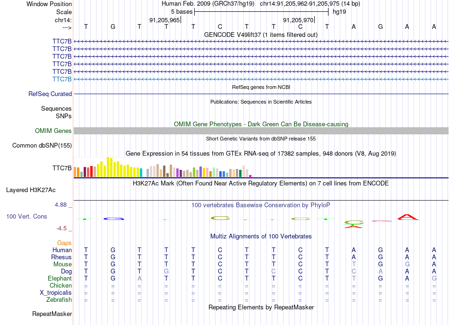
Task: Click the X_tropicalis alignment row label
Action: pyautogui.click(x=56, y=293)
